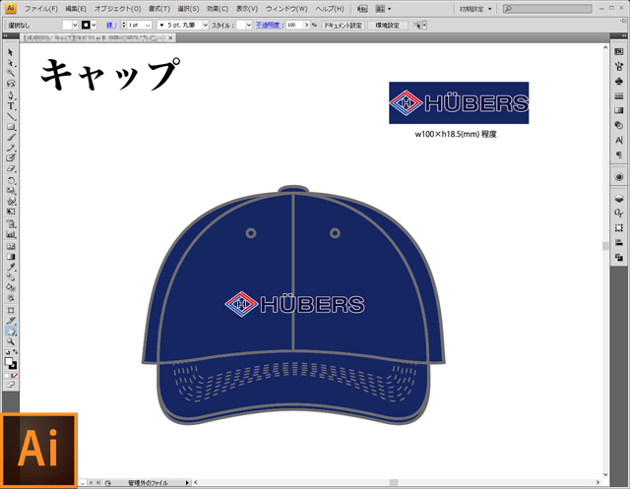Open the ヘルプ(H) menu
The image size is (630, 489).
[330, 9]
